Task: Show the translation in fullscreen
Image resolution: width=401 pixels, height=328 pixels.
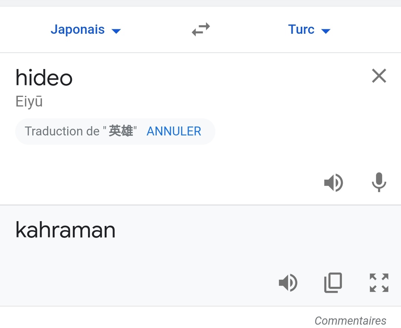Action: point(379,283)
